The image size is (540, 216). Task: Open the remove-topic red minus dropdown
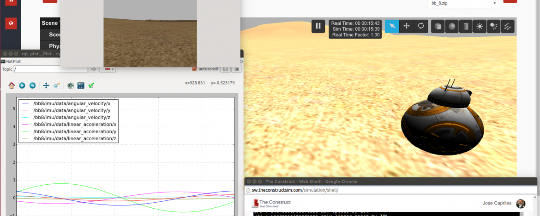click(x=108, y=69)
